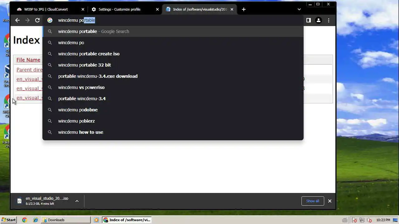Screen dimensions: 399x224
Task: Open the tab search chevron
Action: [x=299, y=9]
